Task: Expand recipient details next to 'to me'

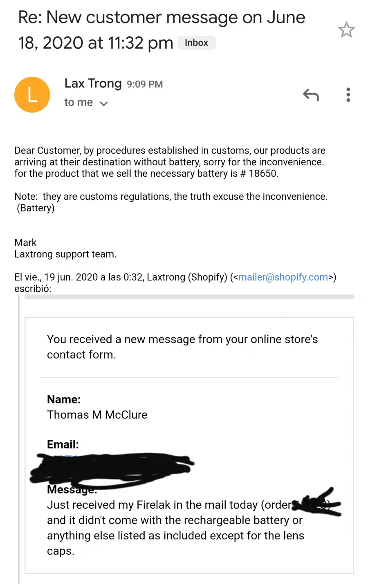Action: click(104, 103)
